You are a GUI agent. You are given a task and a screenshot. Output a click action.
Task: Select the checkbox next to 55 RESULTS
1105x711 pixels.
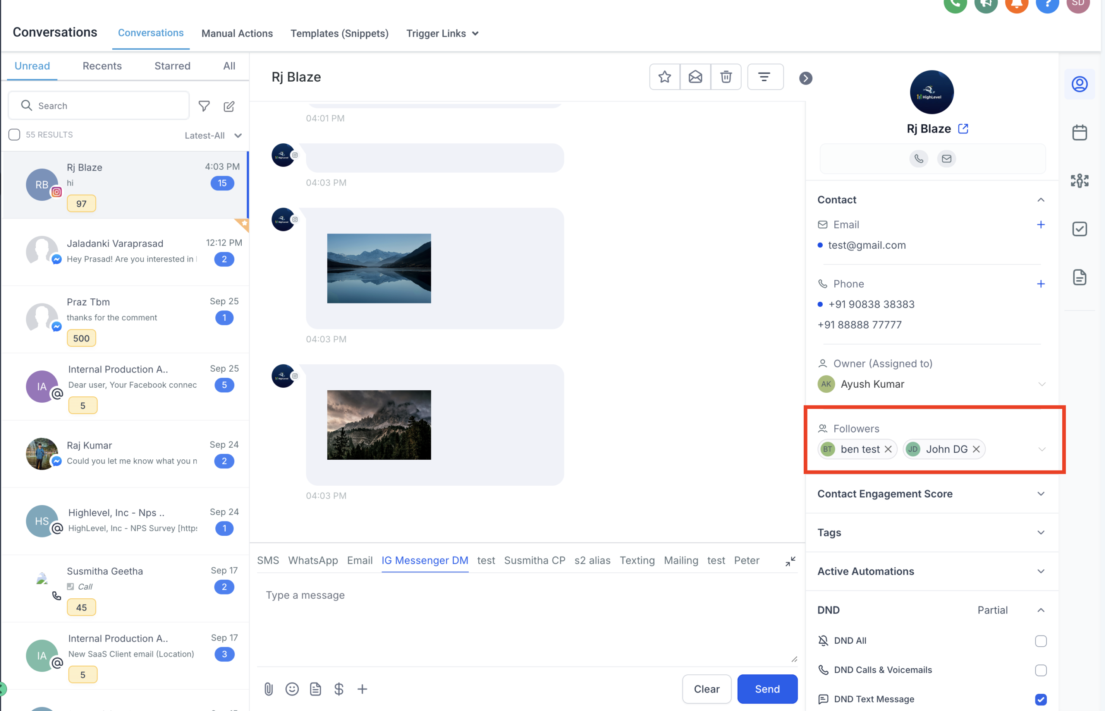point(14,134)
